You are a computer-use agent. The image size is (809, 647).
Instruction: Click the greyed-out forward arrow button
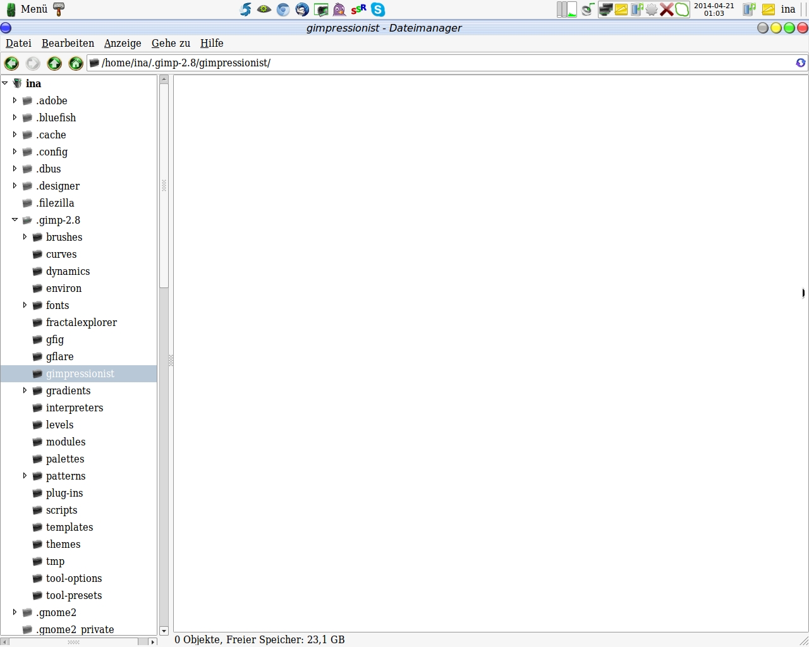pos(33,63)
